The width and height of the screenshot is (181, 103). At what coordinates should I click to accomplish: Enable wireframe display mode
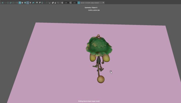[x=17, y=3]
